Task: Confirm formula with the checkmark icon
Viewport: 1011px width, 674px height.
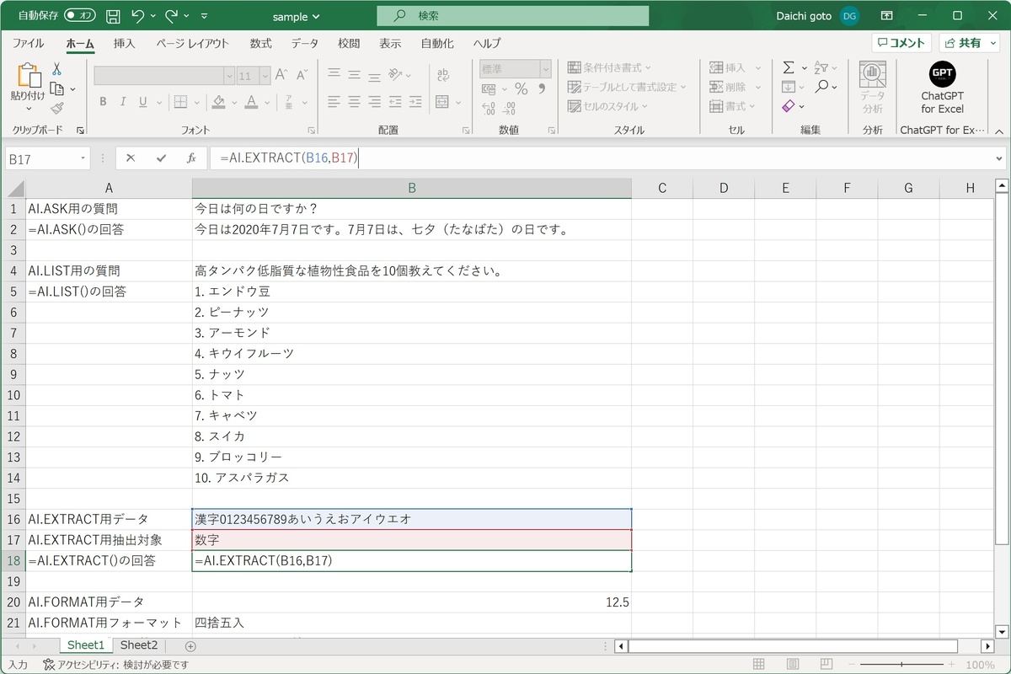Action: point(161,158)
